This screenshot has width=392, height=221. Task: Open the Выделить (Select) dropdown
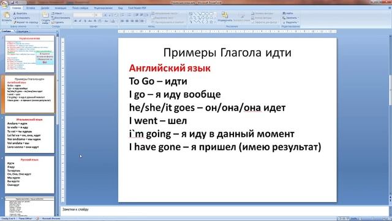point(290,22)
